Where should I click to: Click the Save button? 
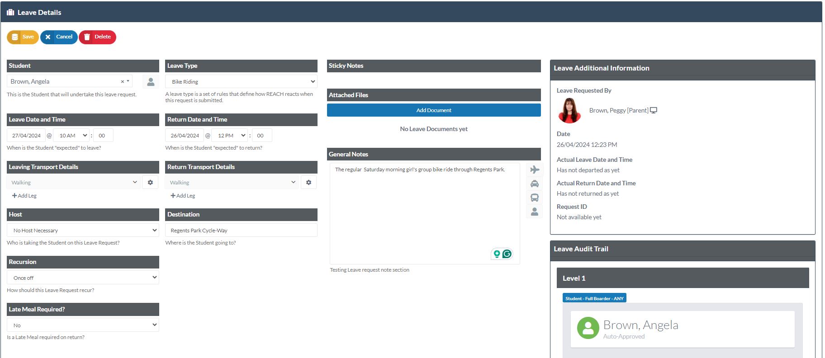(23, 37)
